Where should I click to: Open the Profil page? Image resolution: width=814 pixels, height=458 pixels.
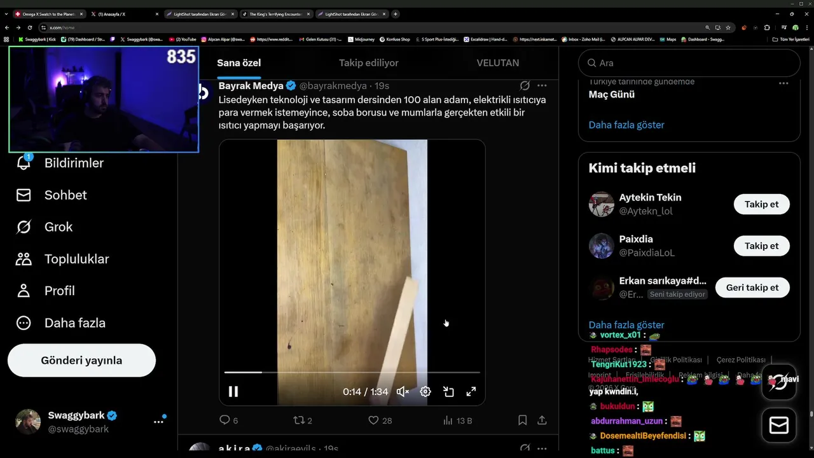[45, 291]
